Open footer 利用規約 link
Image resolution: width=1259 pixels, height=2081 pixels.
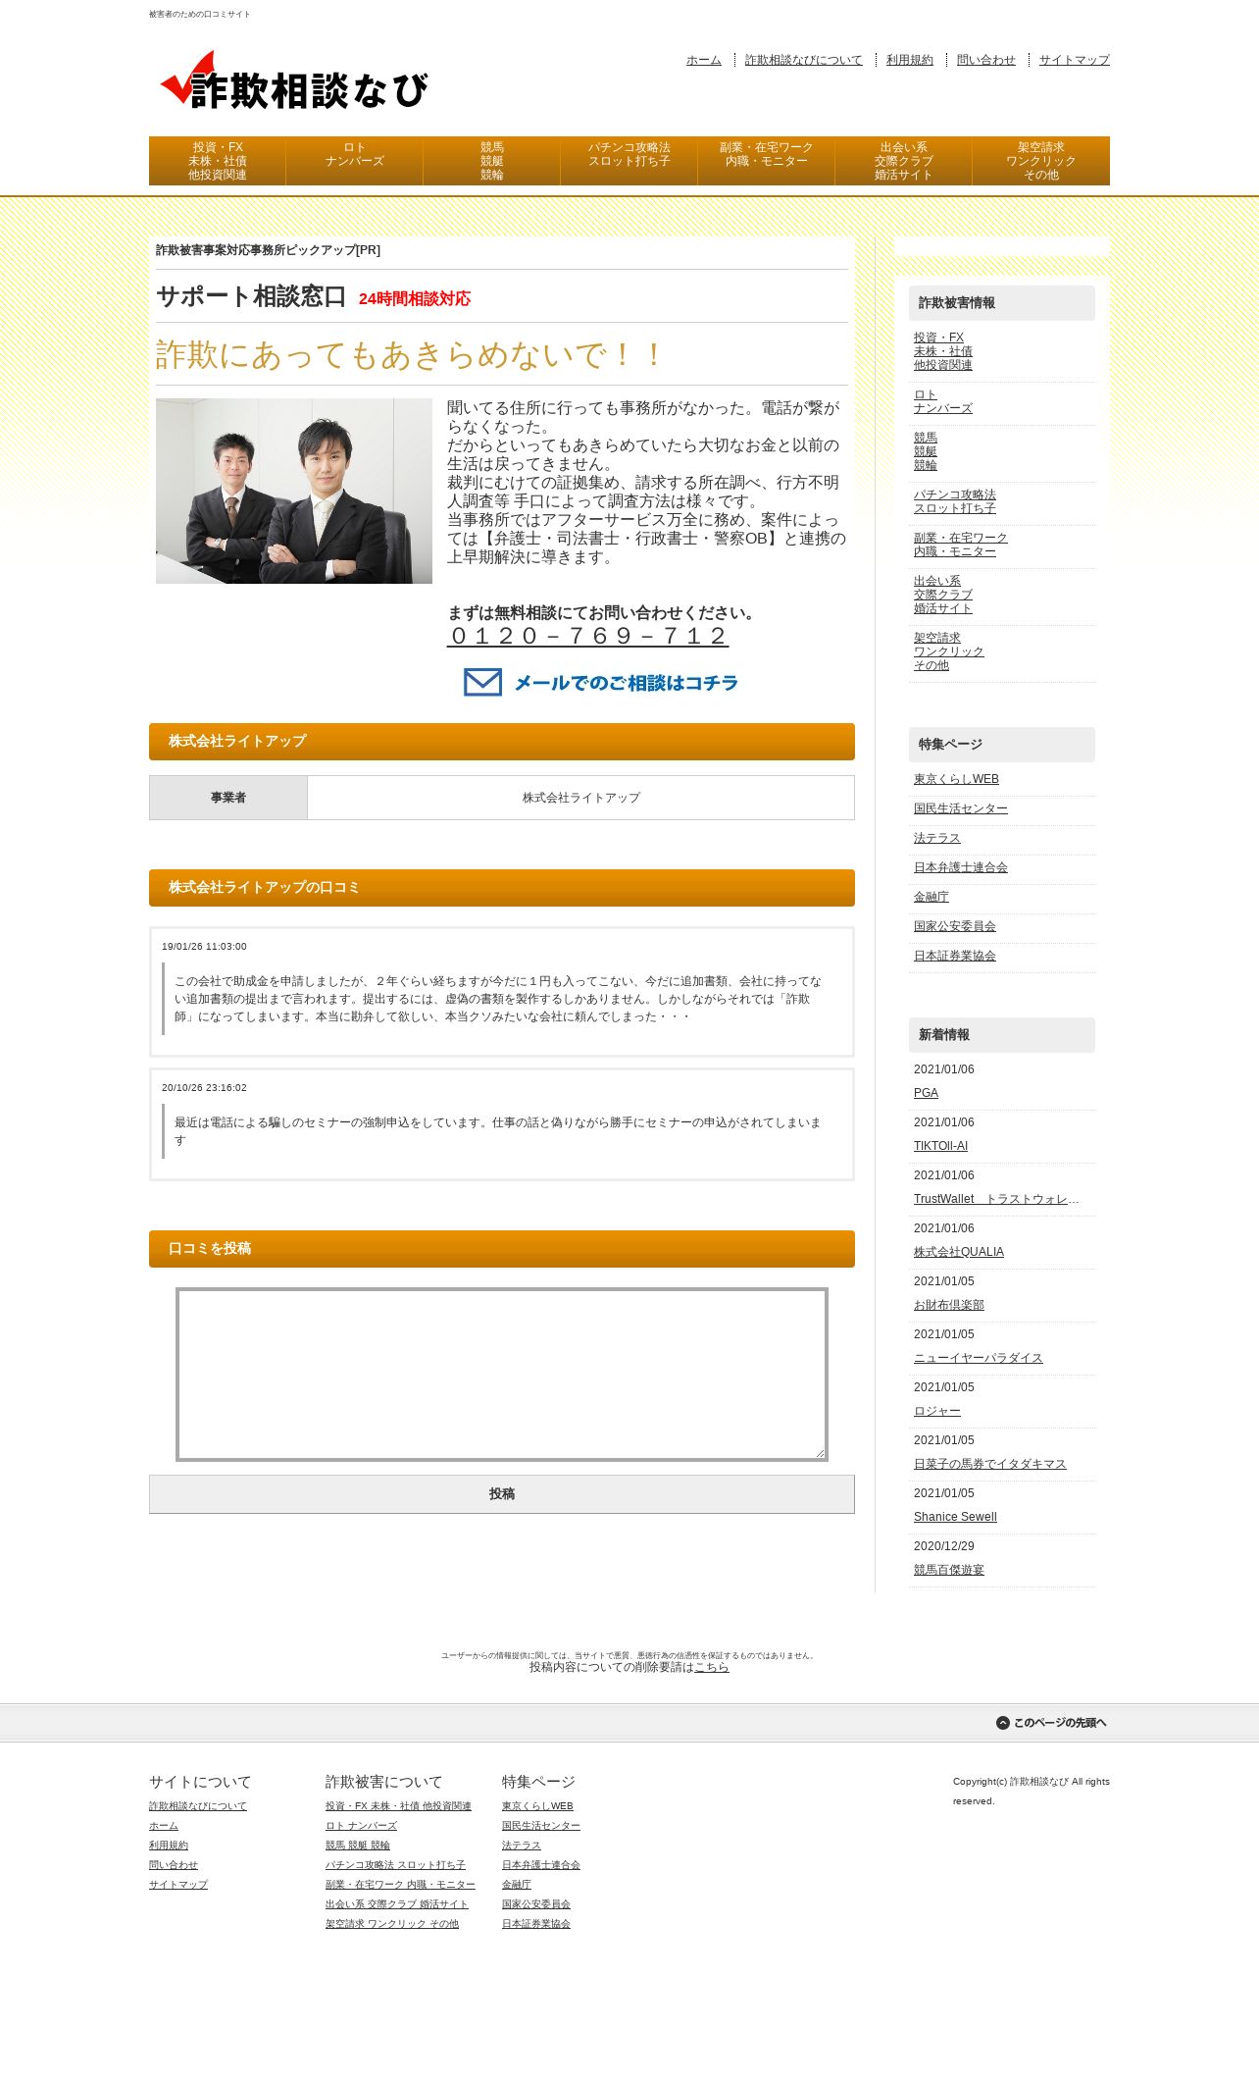click(x=169, y=1846)
